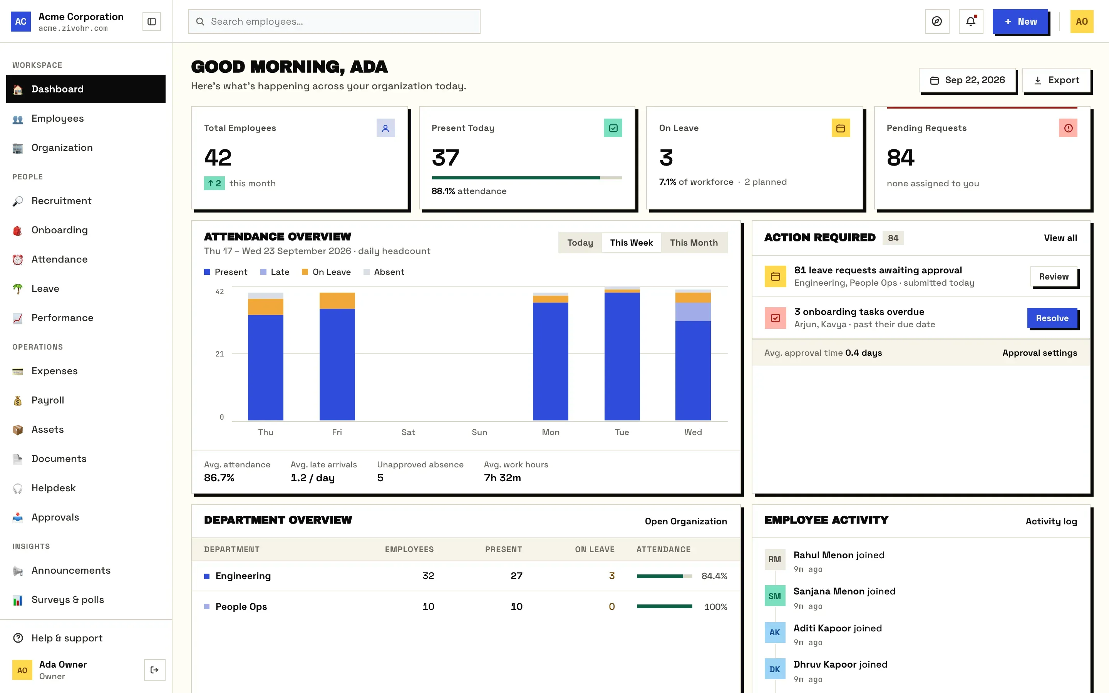Focus the Search employees field
The width and height of the screenshot is (1109, 693).
click(334, 22)
